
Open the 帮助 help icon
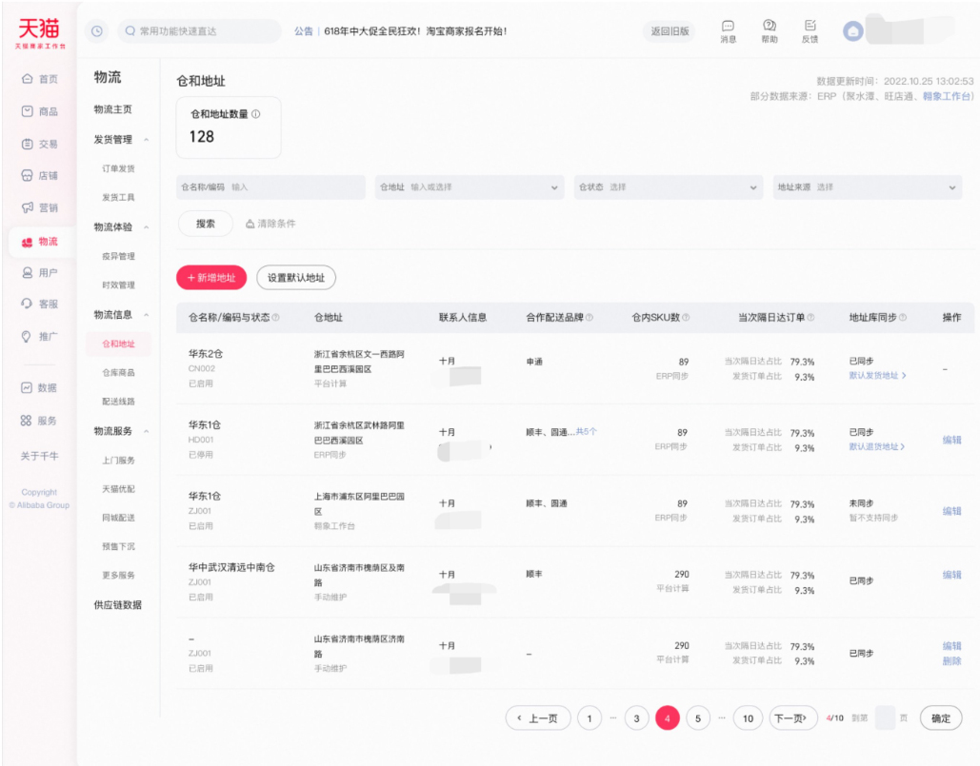770,26
